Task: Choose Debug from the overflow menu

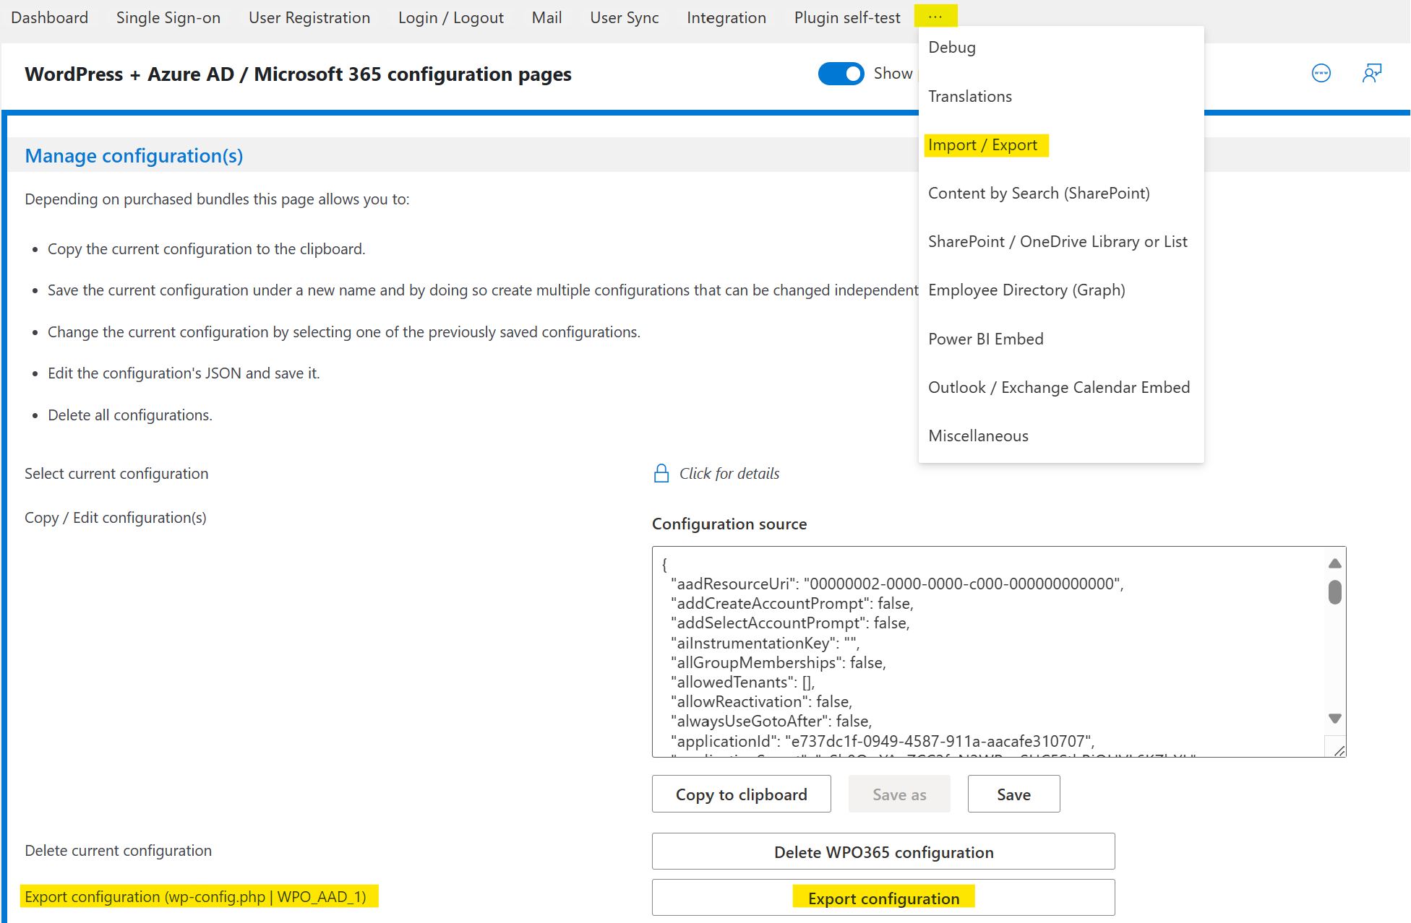Action: [952, 47]
